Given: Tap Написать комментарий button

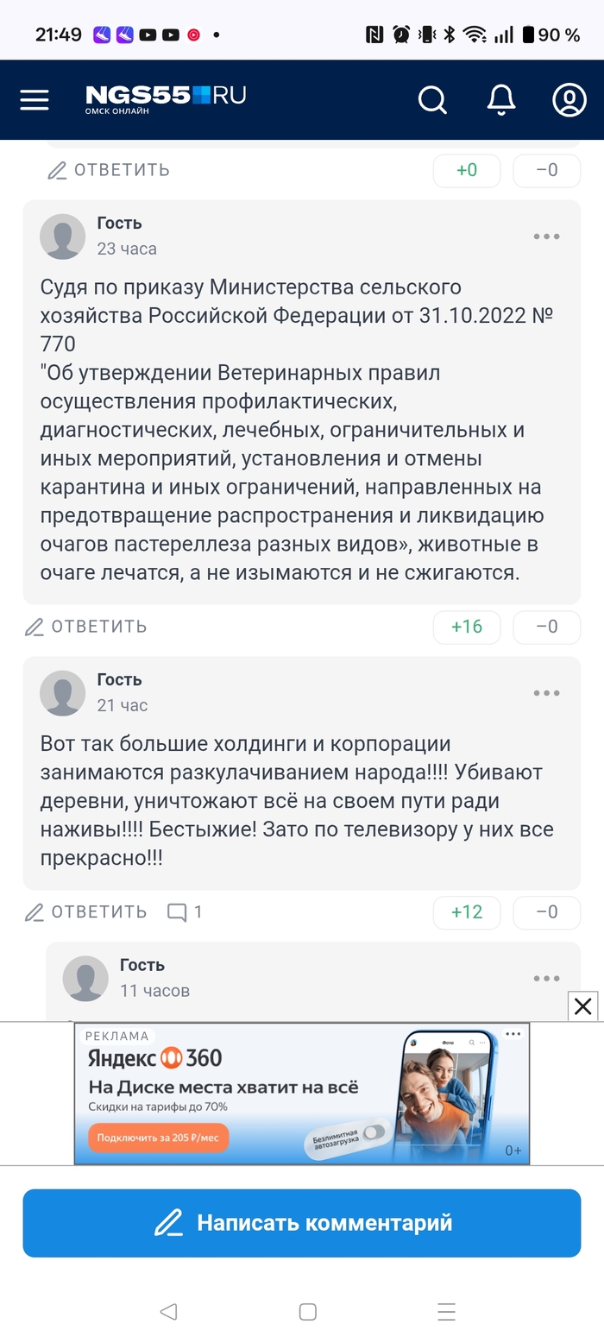Looking at the screenshot, I should pos(302,1223).
